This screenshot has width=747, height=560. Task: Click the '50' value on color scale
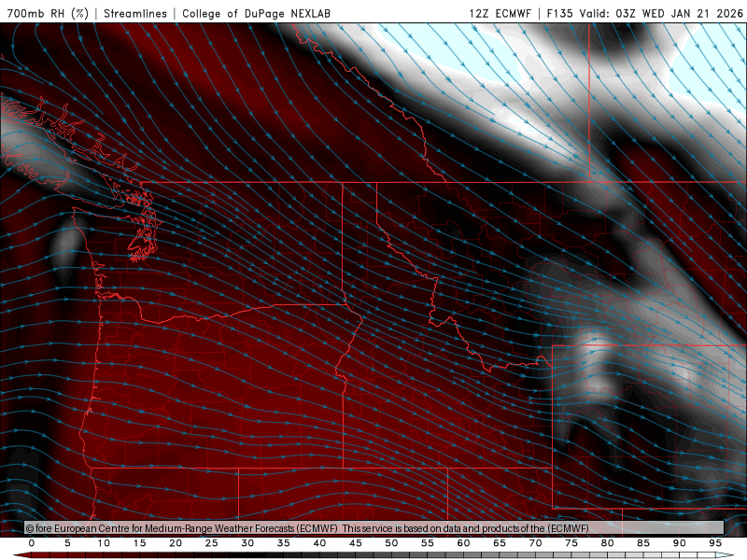coord(391,543)
